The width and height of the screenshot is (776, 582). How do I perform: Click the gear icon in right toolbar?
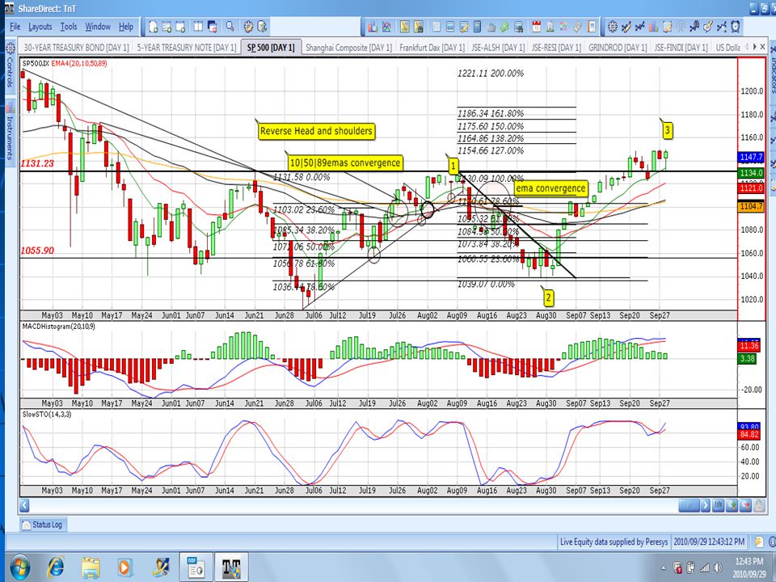click(x=612, y=27)
